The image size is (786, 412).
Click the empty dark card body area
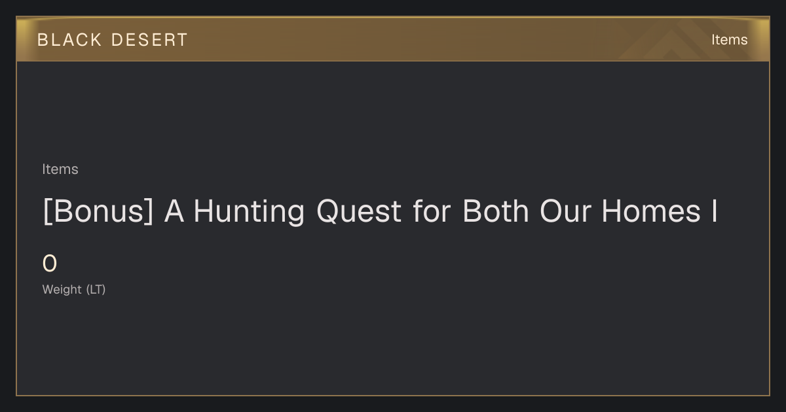[393, 347]
